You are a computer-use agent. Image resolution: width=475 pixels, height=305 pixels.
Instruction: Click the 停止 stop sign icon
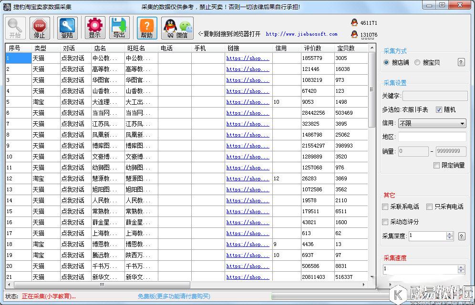point(40,28)
